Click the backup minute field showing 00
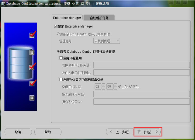The width and height of the screenshot is (195, 140). [110, 86]
